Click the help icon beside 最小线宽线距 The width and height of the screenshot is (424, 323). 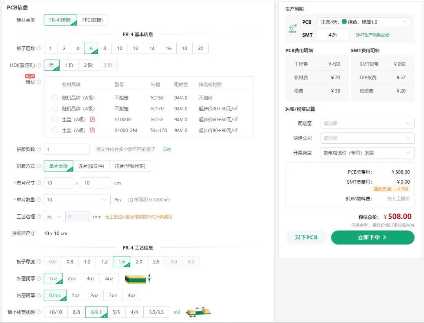[x=38, y=312]
